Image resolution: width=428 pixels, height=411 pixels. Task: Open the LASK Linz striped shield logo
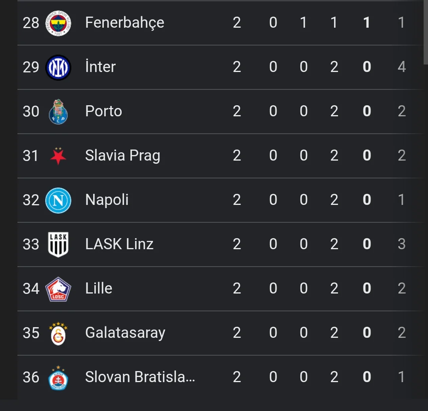point(58,244)
